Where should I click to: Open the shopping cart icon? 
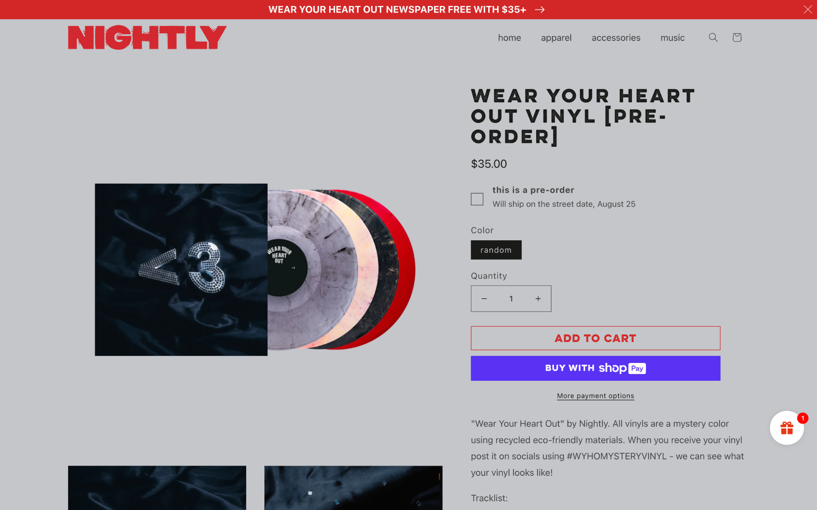coord(737,37)
